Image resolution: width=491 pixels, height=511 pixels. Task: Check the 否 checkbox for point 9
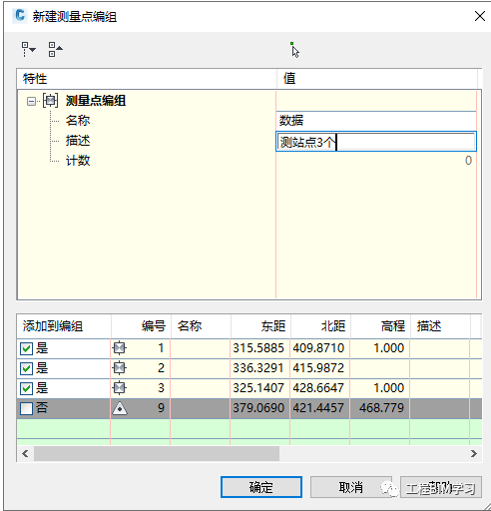click(x=26, y=408)
